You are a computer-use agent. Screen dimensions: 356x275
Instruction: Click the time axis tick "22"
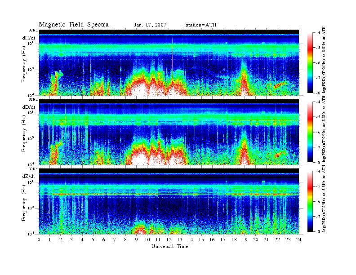(277, 240)
